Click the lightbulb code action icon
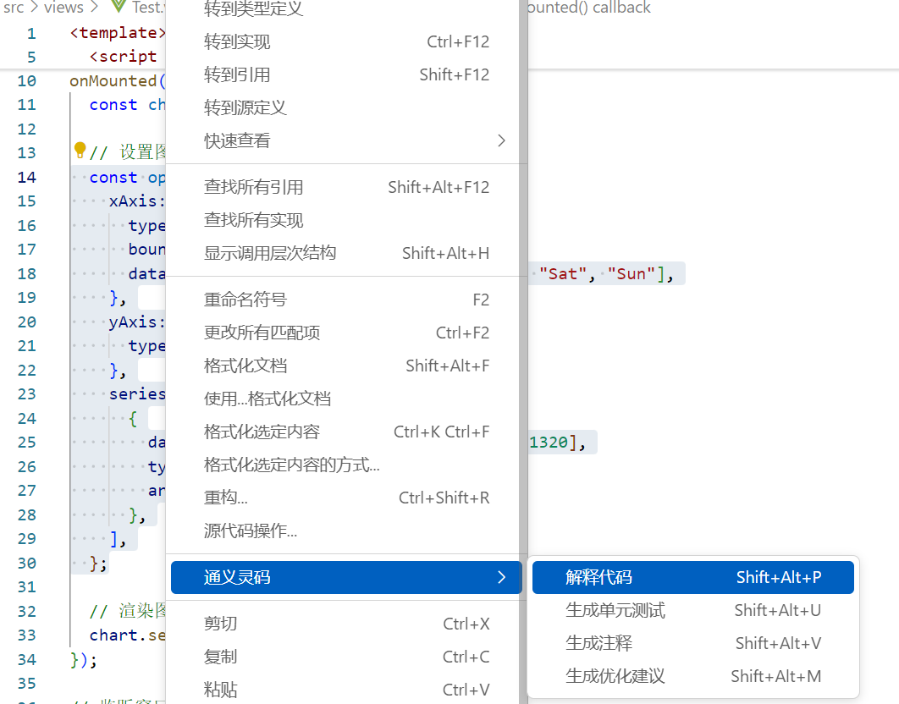Image resolution: width=899 pixels, height=704 pixels. pyautogui.click(x=80, y=151)
